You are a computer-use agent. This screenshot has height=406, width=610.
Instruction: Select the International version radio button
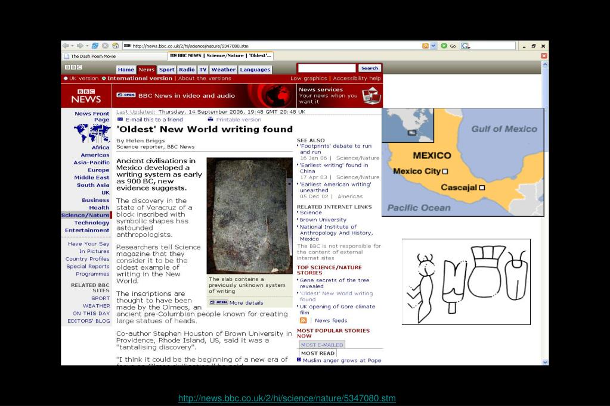pos(104,79)
